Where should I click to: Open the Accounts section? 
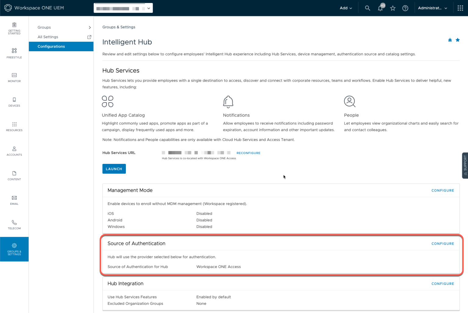14,151
